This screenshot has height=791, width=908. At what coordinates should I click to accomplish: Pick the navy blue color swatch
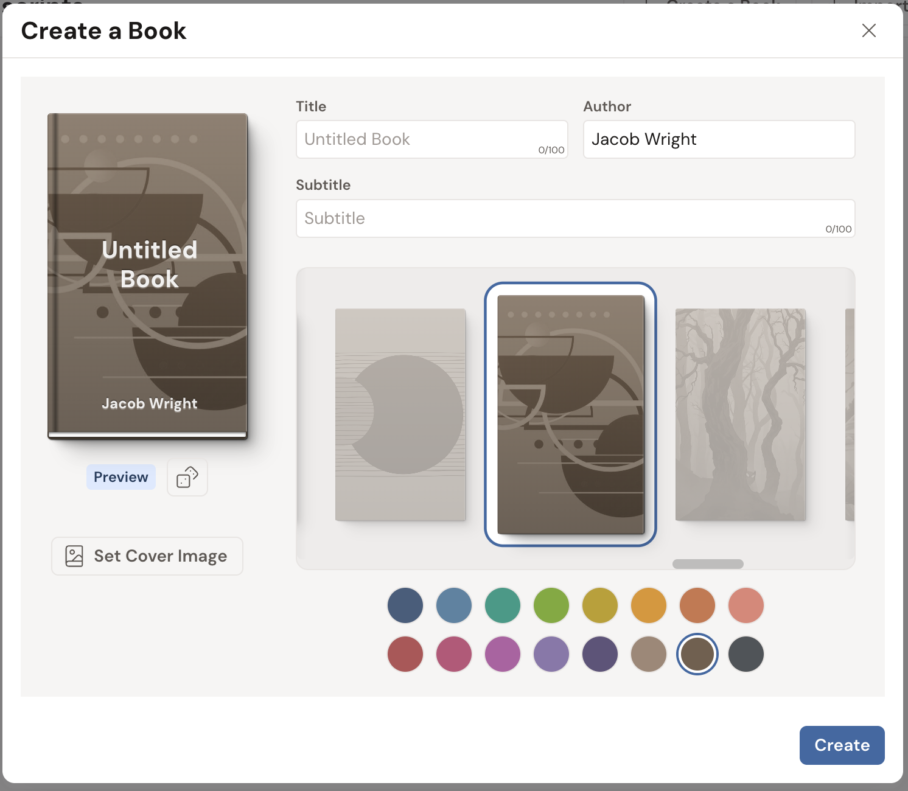(405, 605)
